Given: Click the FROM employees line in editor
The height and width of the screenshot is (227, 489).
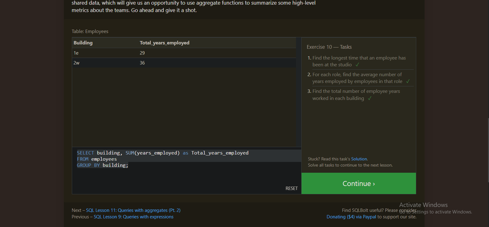Looking at the screenshot, I should 97,159.
